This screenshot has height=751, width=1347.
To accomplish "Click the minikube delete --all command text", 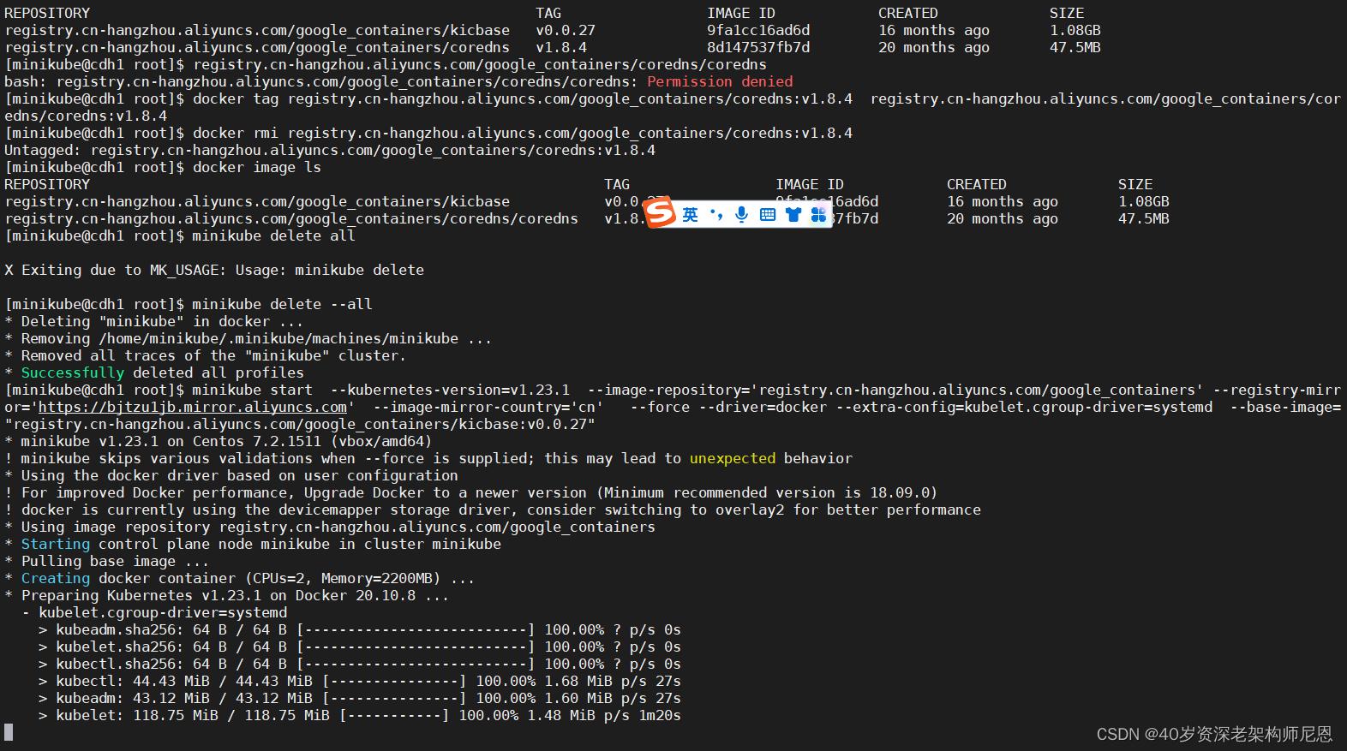I will (x=282, y=305).
